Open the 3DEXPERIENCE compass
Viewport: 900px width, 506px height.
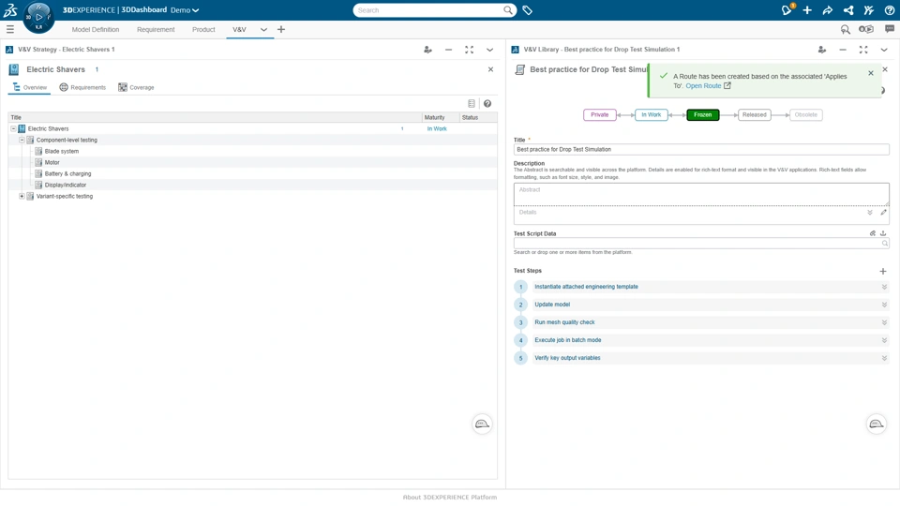point(38,17)
